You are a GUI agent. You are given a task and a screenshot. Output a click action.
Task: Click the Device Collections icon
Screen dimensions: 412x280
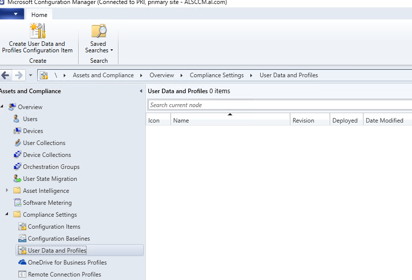[17, 155]
